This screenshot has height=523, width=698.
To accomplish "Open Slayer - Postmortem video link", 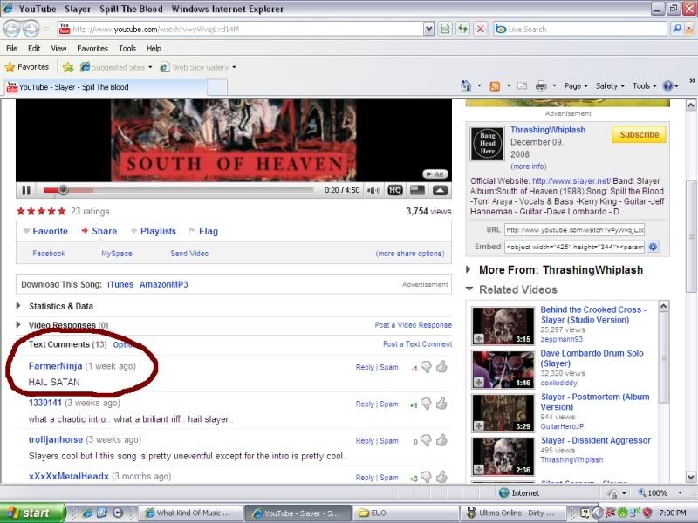I will (x=595, y=402).
